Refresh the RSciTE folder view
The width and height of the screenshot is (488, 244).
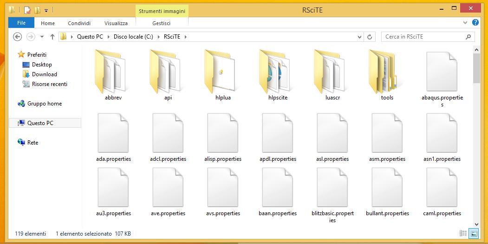[x=370, y=37]
